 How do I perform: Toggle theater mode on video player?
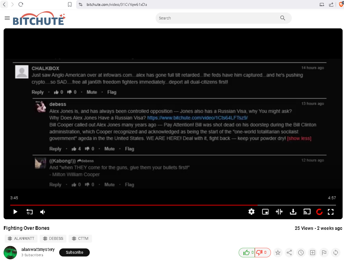point(279,212)
